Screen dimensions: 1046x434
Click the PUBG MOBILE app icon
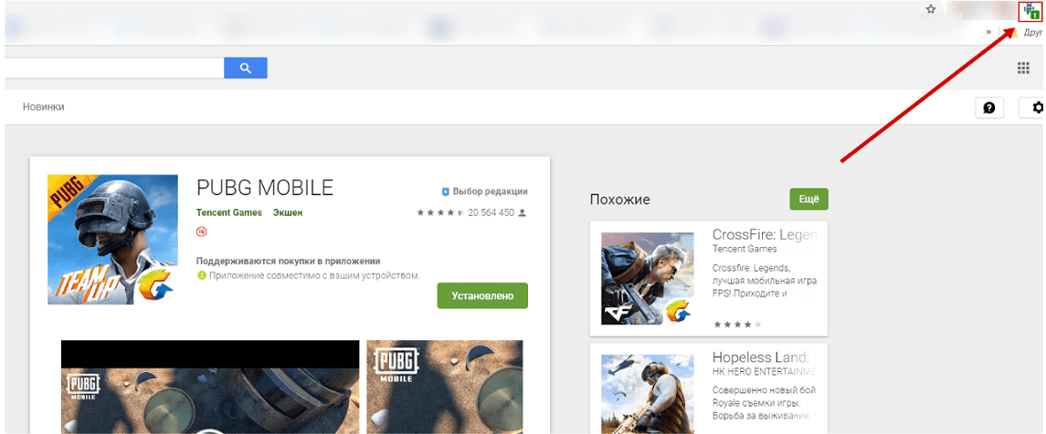tap(112, 239)
